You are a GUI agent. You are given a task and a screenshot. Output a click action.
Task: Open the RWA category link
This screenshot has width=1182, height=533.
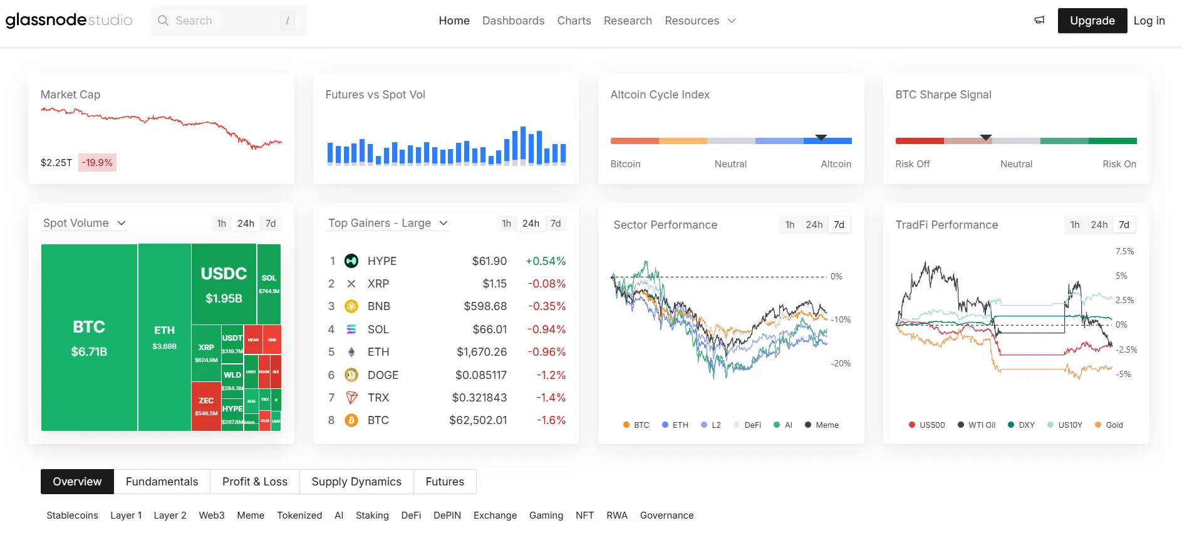pyautogui.click(x=616, y=515)
